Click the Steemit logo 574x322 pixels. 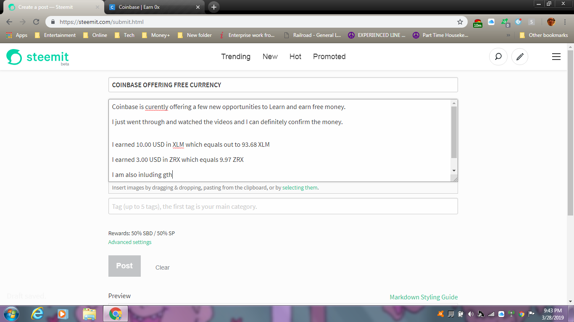pyautogui.click(x=38, y=57)
